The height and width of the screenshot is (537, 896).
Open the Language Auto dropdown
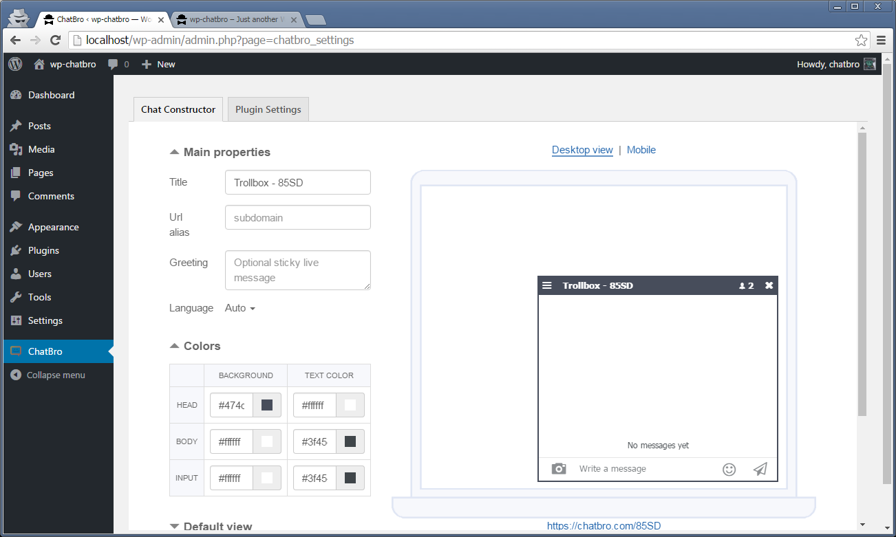[240, 308]
